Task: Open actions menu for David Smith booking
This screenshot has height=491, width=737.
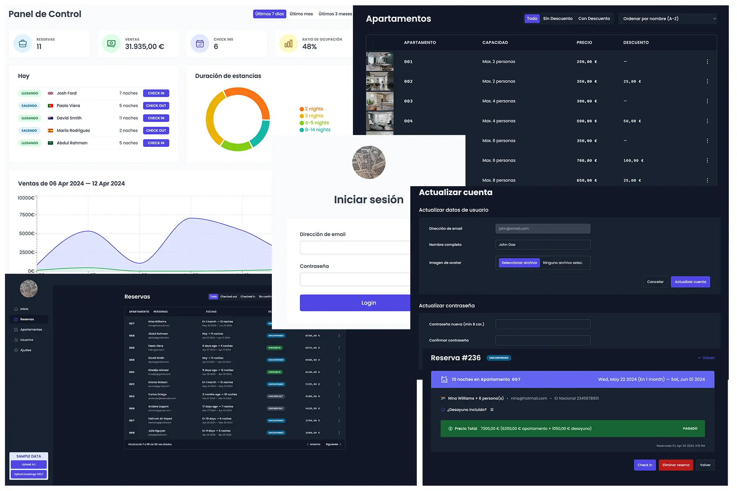Action: [339, 360]
